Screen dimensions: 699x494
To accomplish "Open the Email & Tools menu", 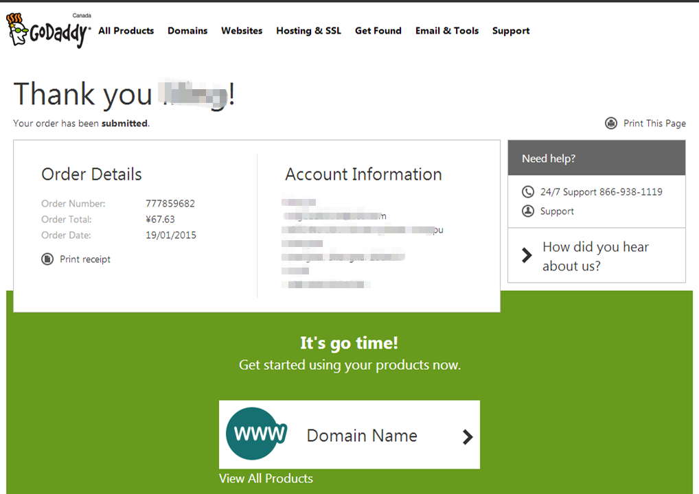I will (447, 31).
